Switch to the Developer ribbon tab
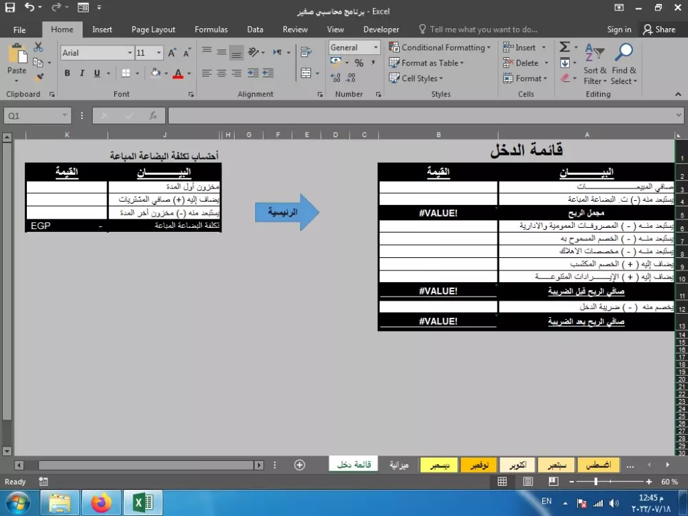Image resolution: width=688 pixels, height=516 pixels. (380, 29)
